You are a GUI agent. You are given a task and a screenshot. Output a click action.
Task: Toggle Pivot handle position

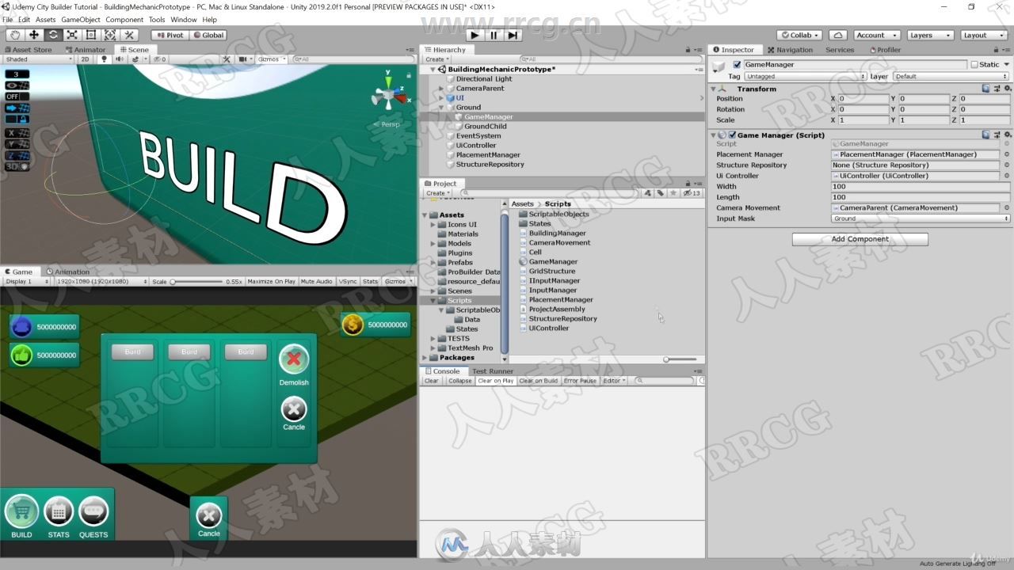click(170, 35)
